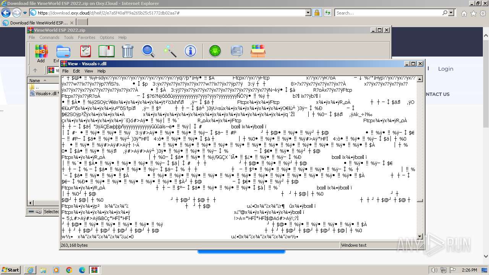The image size is (489, 275).
Task: Open Windows Explorer folder in taskbar
Action: 43,270
